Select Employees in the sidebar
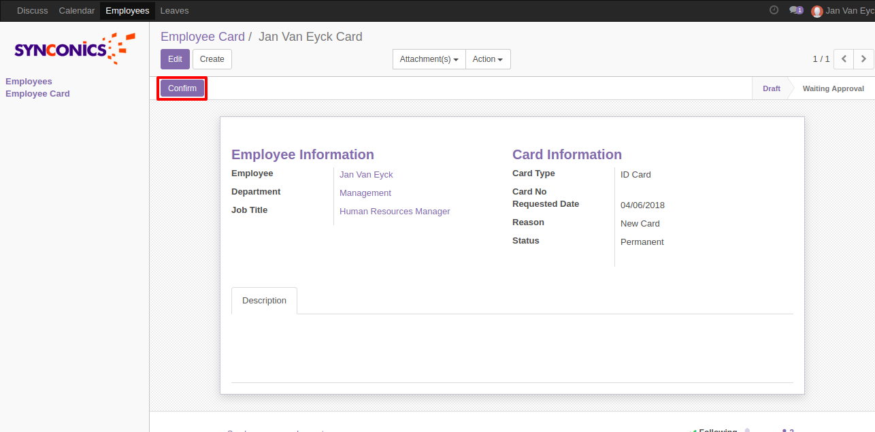This screenshot has height=432, width=875. [x=29, y=82]
